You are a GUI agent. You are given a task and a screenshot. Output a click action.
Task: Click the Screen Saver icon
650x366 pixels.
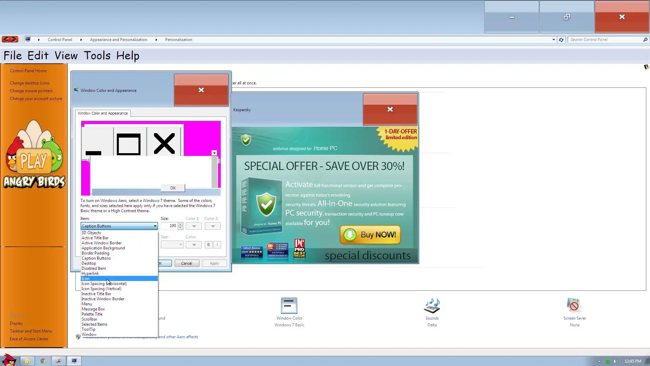(x=574, y=306)
